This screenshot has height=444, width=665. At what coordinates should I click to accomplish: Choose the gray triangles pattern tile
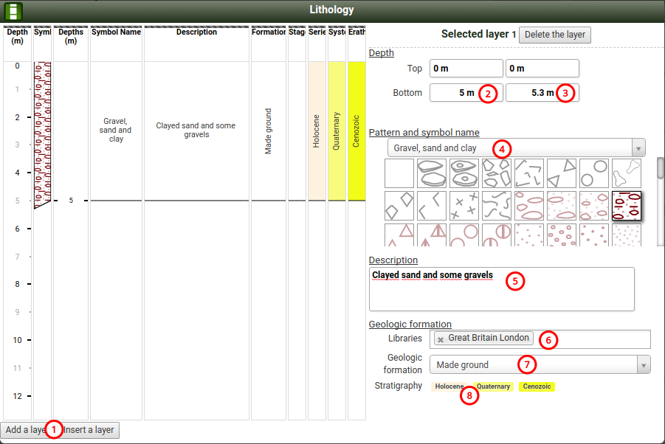561,173
